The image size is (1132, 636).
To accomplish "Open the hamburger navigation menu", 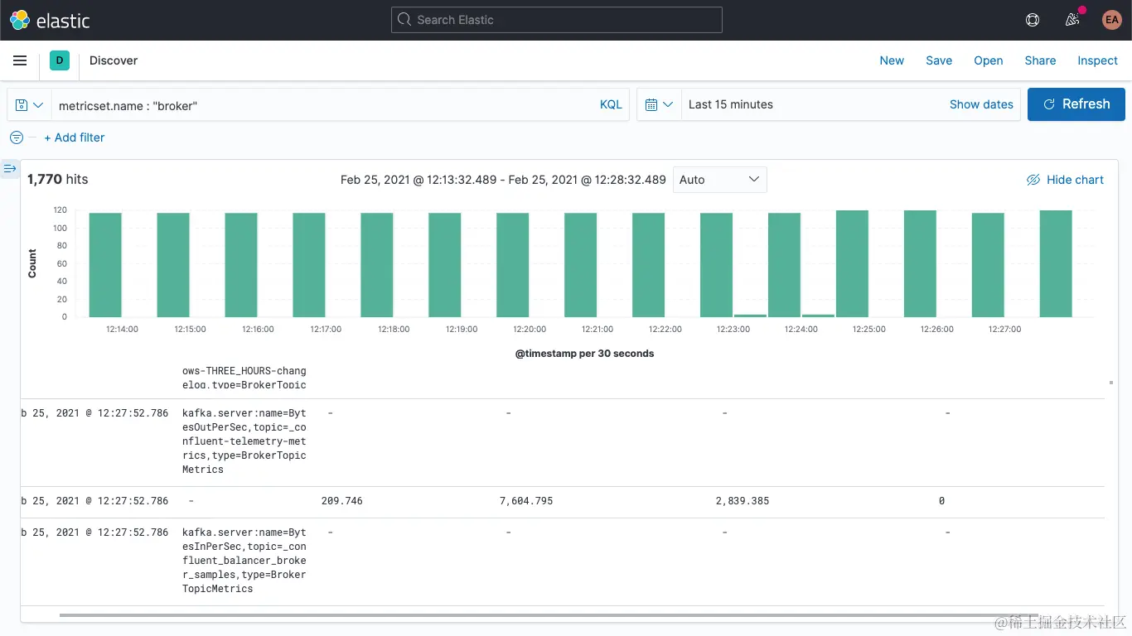I will coord(20,60).
